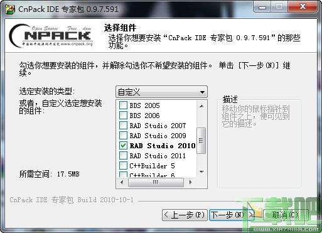Select the RAD Studio 2009 checkbox
Screen dimensions: 322x233
point(123,135)
